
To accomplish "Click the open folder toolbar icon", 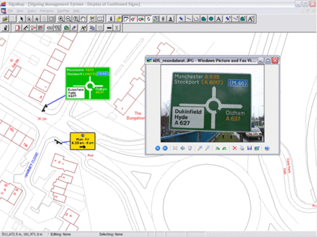I will tap(5, 19).
